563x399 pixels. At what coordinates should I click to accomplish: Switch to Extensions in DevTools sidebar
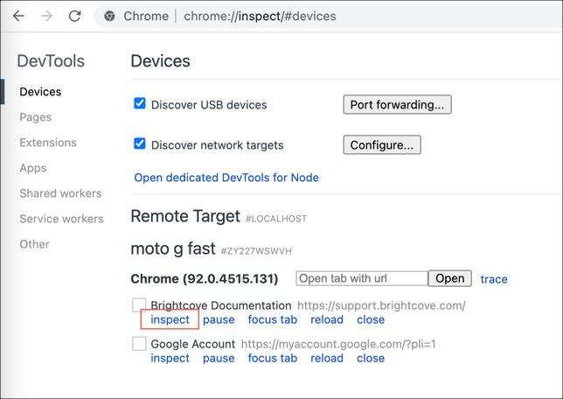coord(48,143)
